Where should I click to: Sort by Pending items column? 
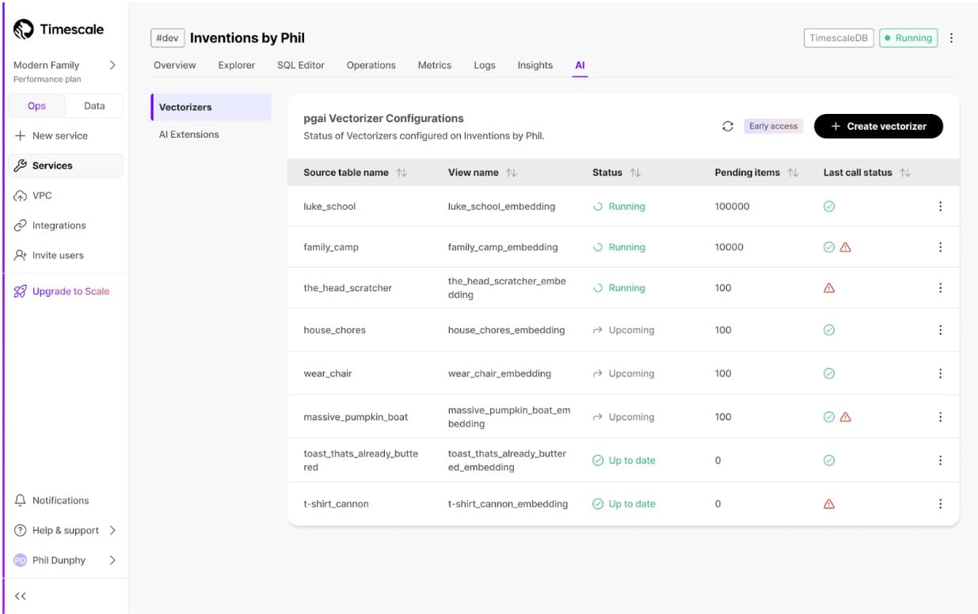click(x=793, y=172)
